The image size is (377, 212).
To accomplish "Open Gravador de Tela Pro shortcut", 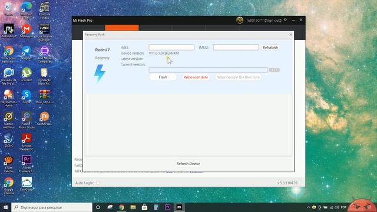I will [9, 76].
